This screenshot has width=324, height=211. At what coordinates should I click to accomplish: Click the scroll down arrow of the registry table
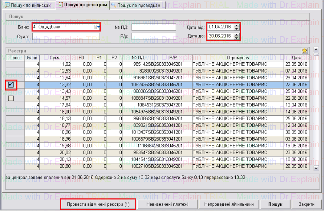[x=316, y=168]
